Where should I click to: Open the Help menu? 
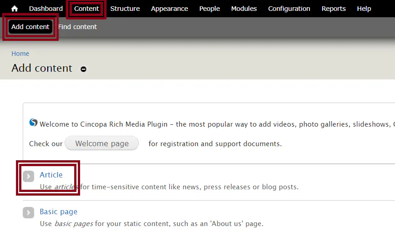click(x=364, y=9)
